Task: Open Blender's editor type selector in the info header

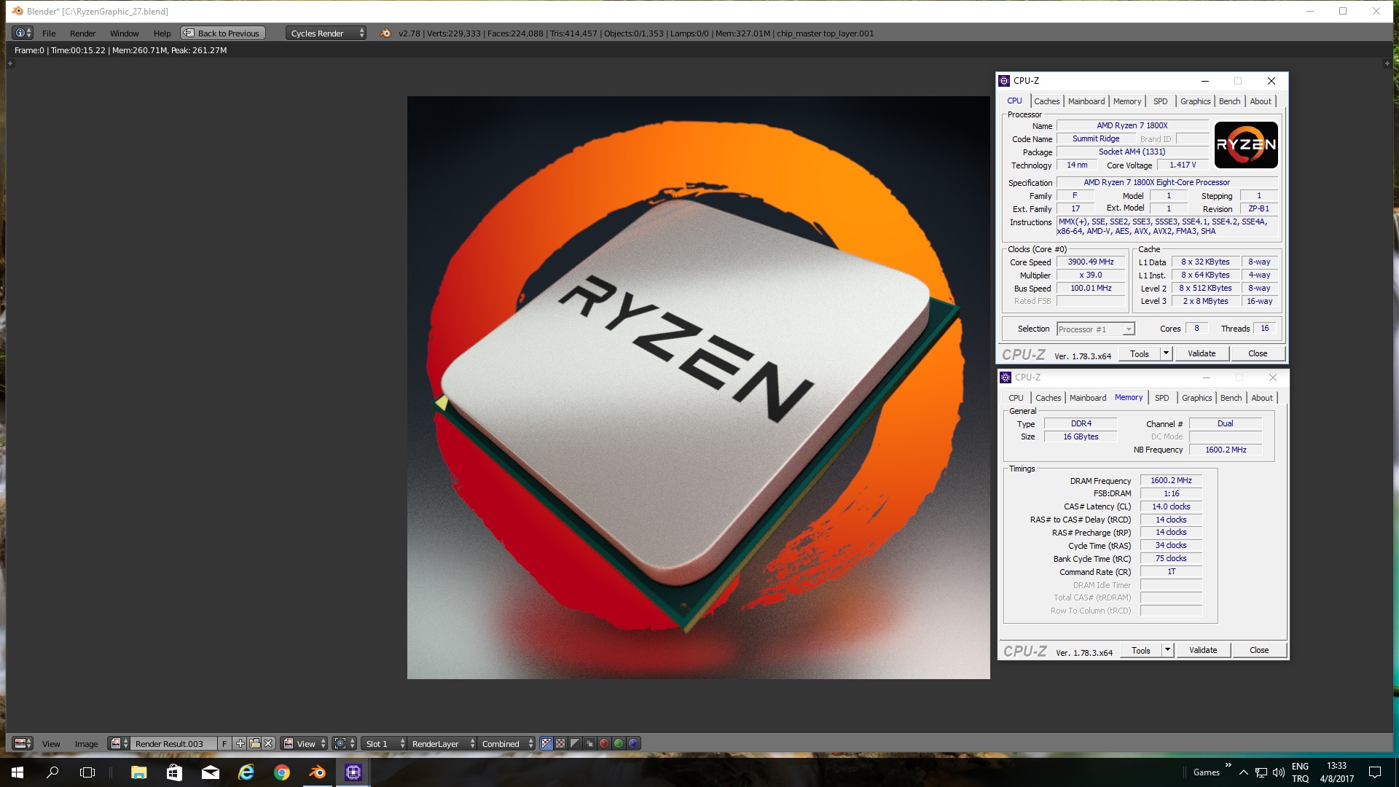Action: (x=23, y=33)
